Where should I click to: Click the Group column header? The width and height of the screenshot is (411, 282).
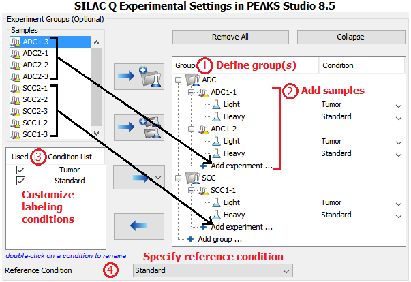(x=185, y=65)
